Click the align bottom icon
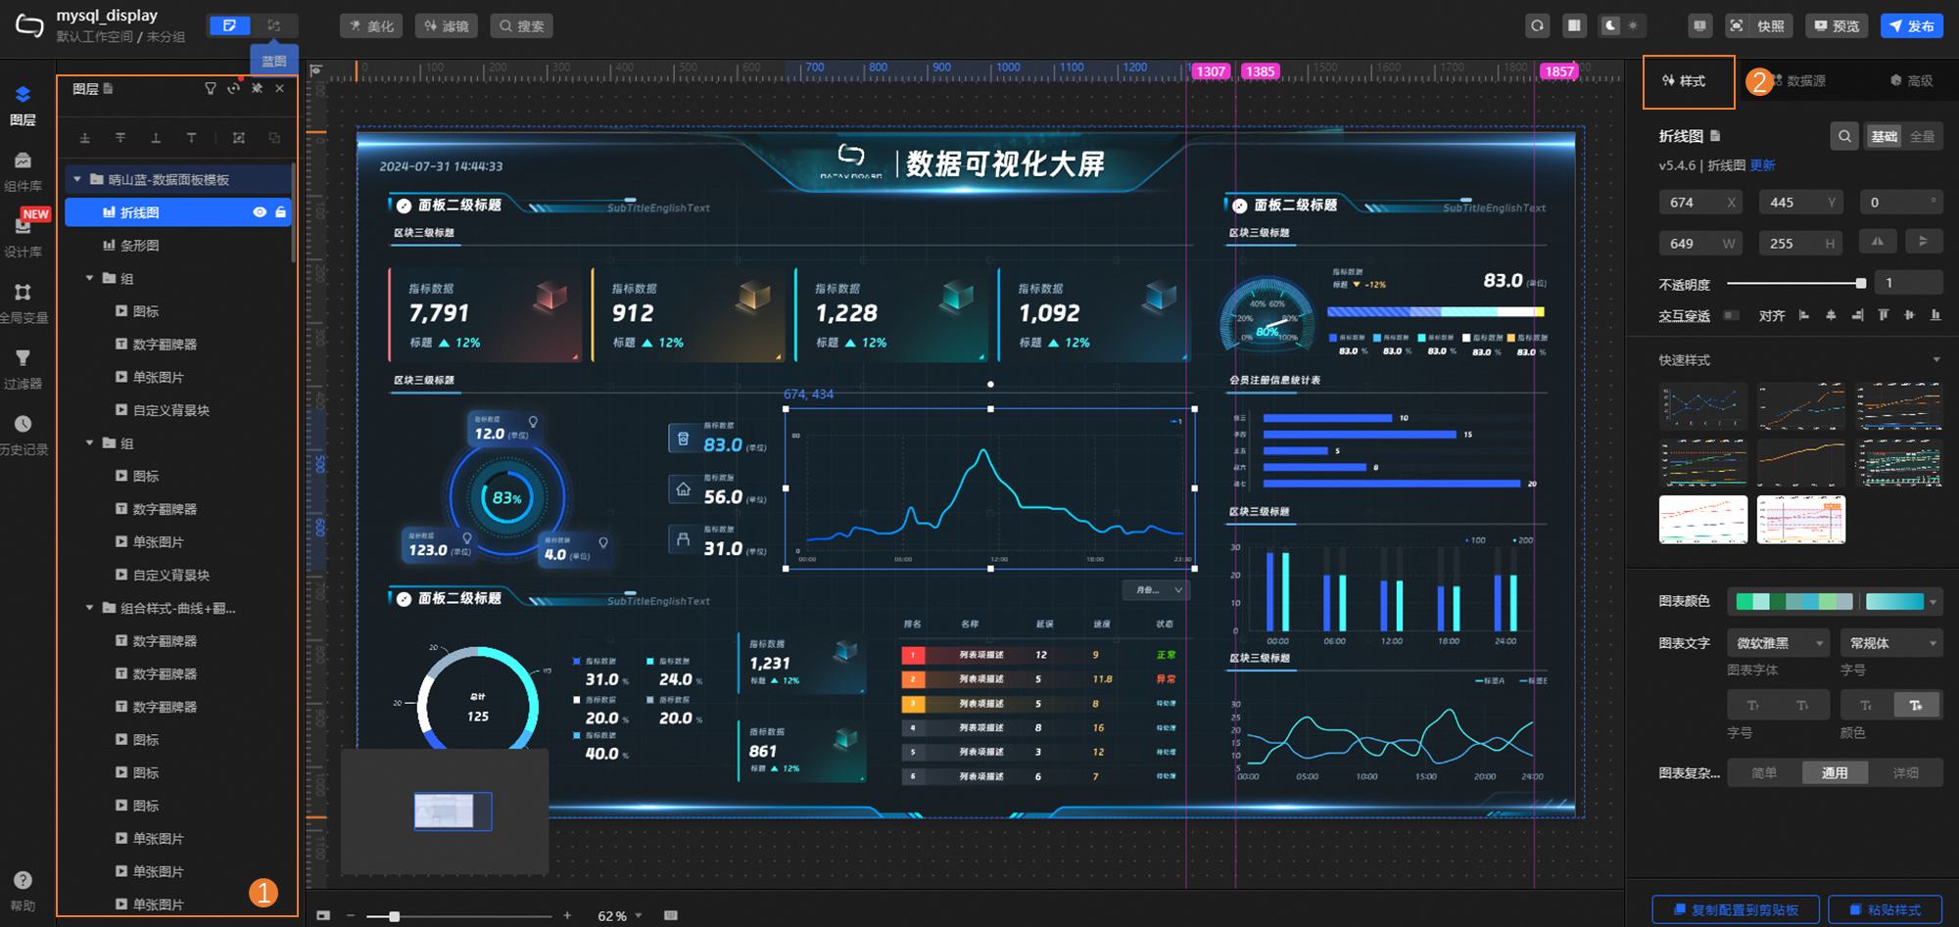The image size is (1959, 927). [1935, 315]
